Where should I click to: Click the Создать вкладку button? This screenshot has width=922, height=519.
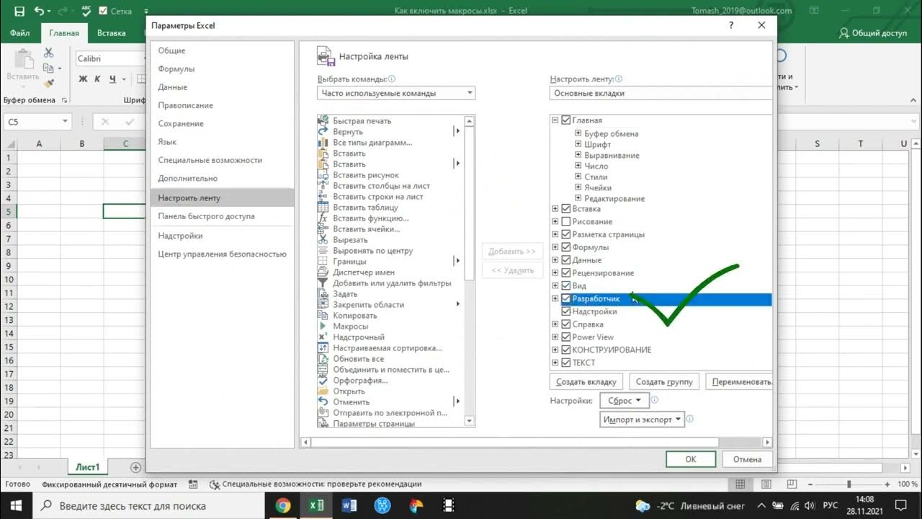pyautogui.click(x=586, y=381)
